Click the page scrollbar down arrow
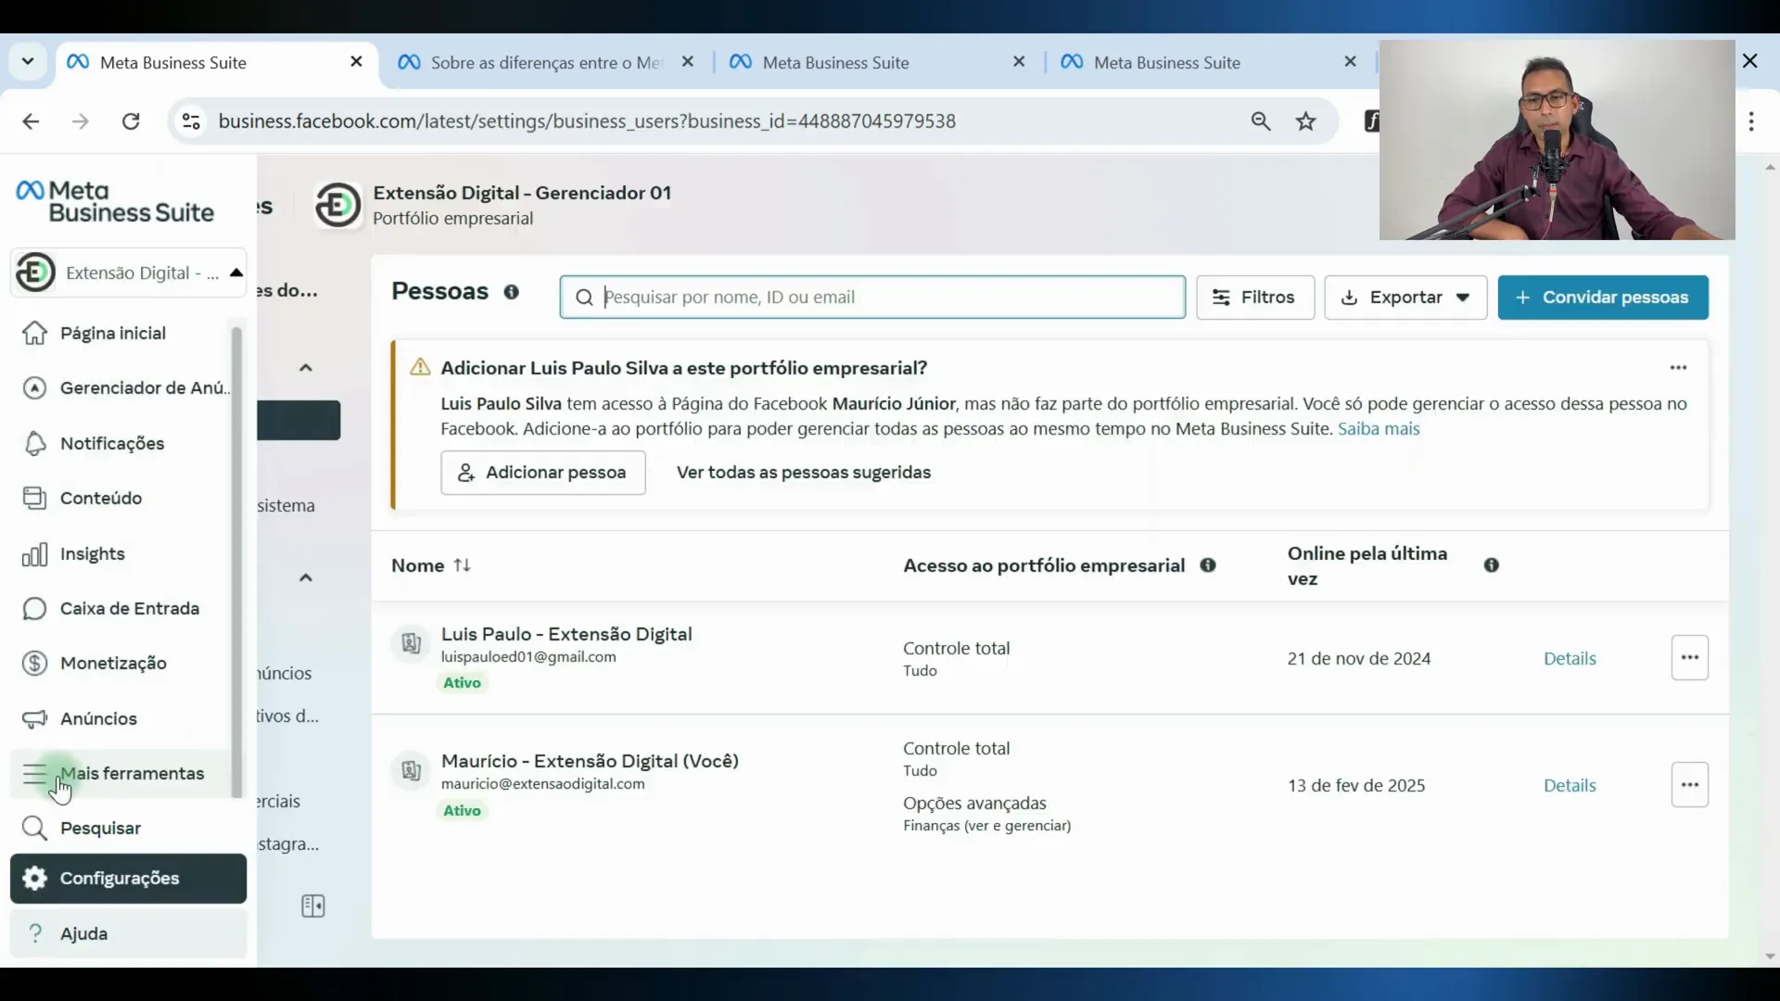The width and height of the screenshot is (1780, 1001). click(1770, 956)
